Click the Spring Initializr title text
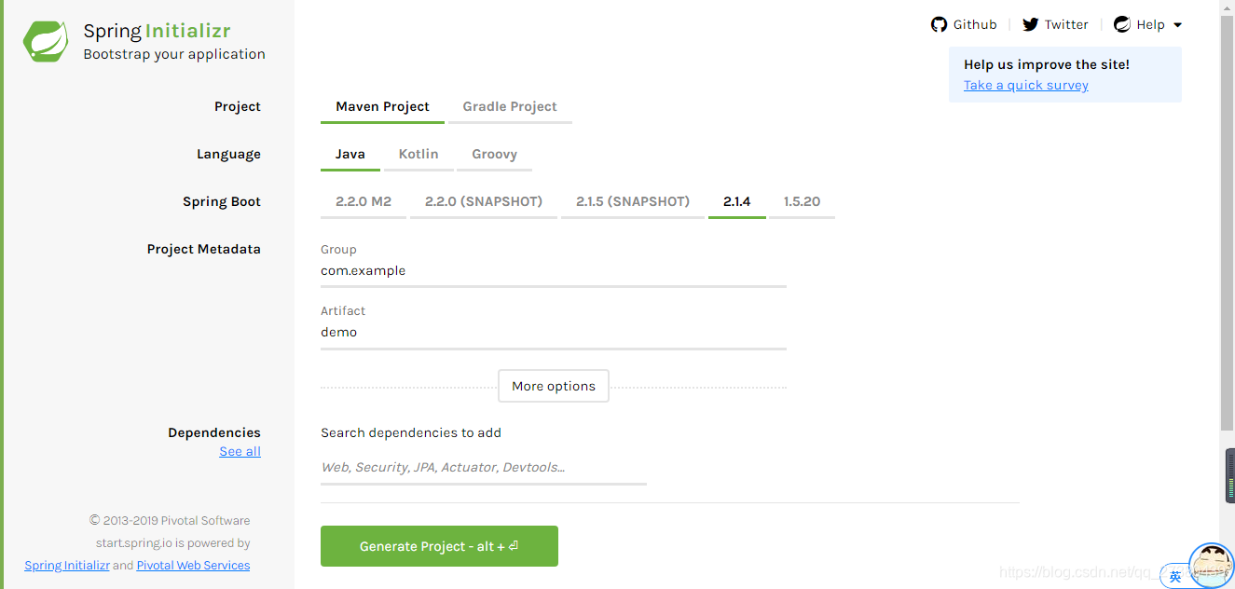 point(158,31)
